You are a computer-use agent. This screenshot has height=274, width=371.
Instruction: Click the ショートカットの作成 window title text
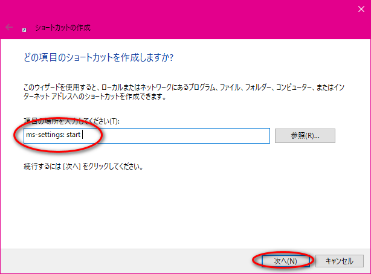(x=63, y=28)
